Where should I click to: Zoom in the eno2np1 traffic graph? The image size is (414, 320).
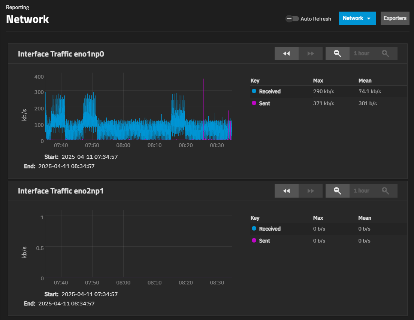point(385,191)
